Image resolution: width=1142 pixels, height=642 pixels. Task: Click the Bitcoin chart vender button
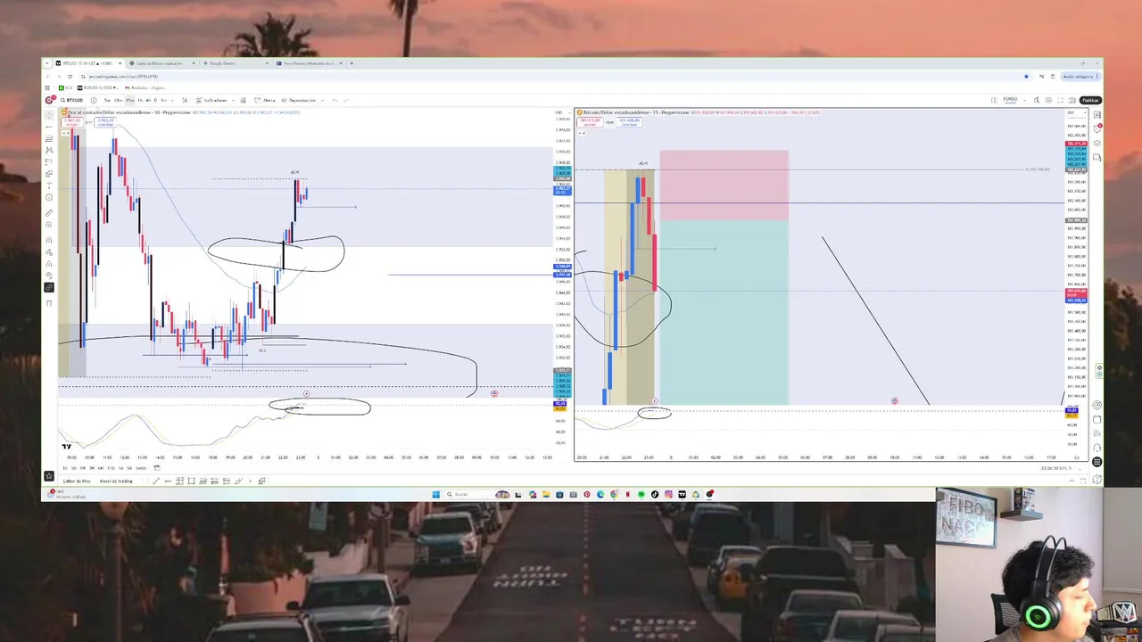click(590, 122)
